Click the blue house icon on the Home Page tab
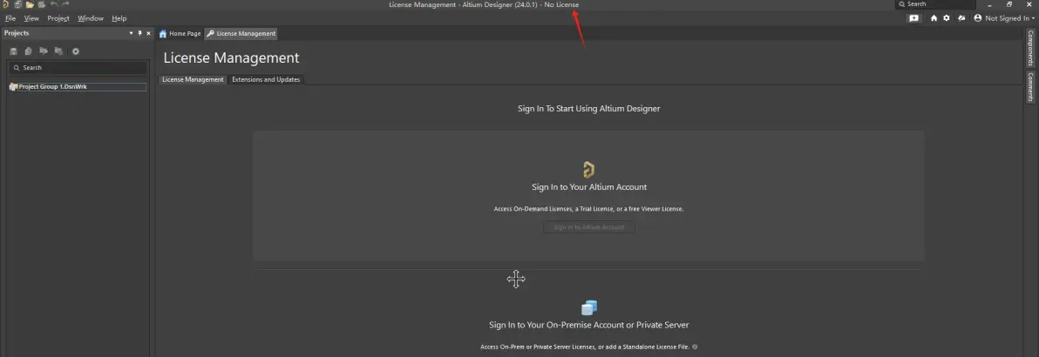This screenshot has width=1039, height=357. [x=163, y=33]
